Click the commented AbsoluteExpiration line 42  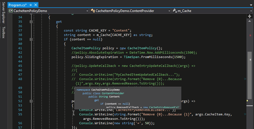[x=134, y=53]
